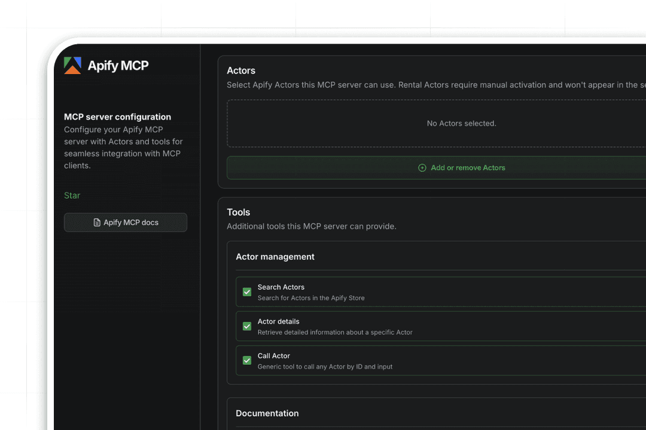This screenshot has width=646, height=430.
Task: Click the green plus icon beside Add or remove Actors
Action: (x=422, y=168)
